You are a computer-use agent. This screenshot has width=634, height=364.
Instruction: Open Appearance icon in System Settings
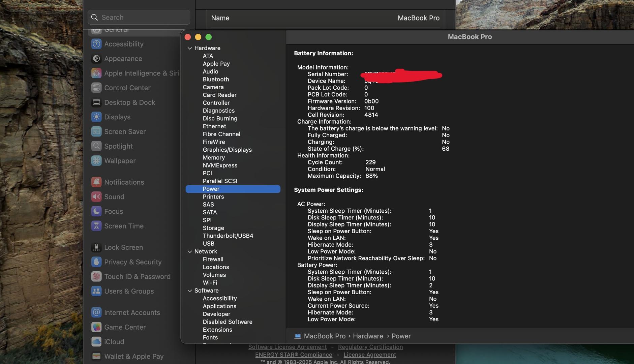[x=96, y=59]
